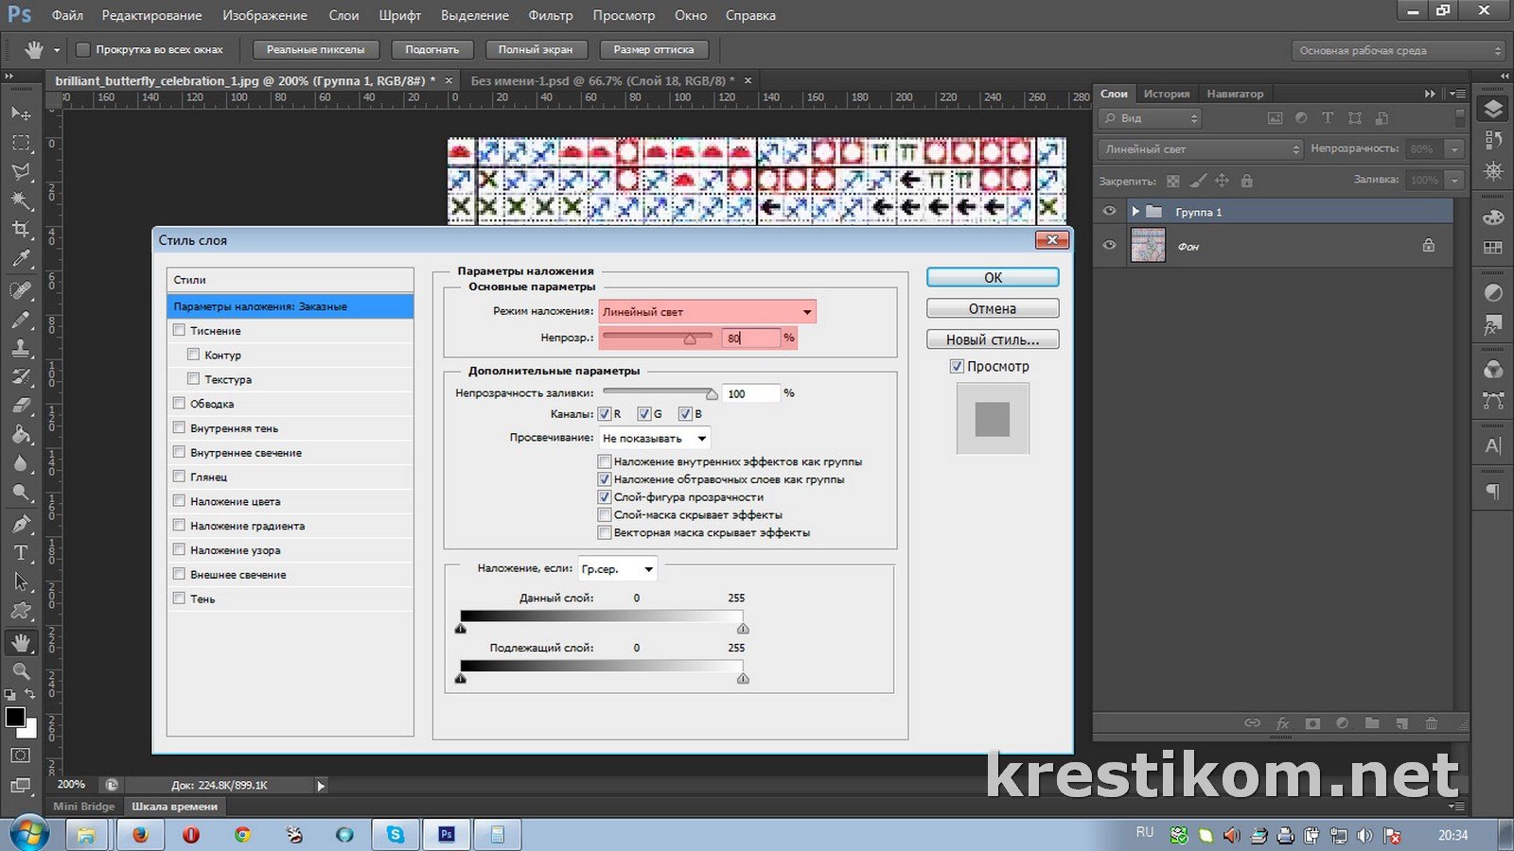This screenshot has height=851, width=1514.
Task: Click the foreground color swatch
Action: coord(15,718)
